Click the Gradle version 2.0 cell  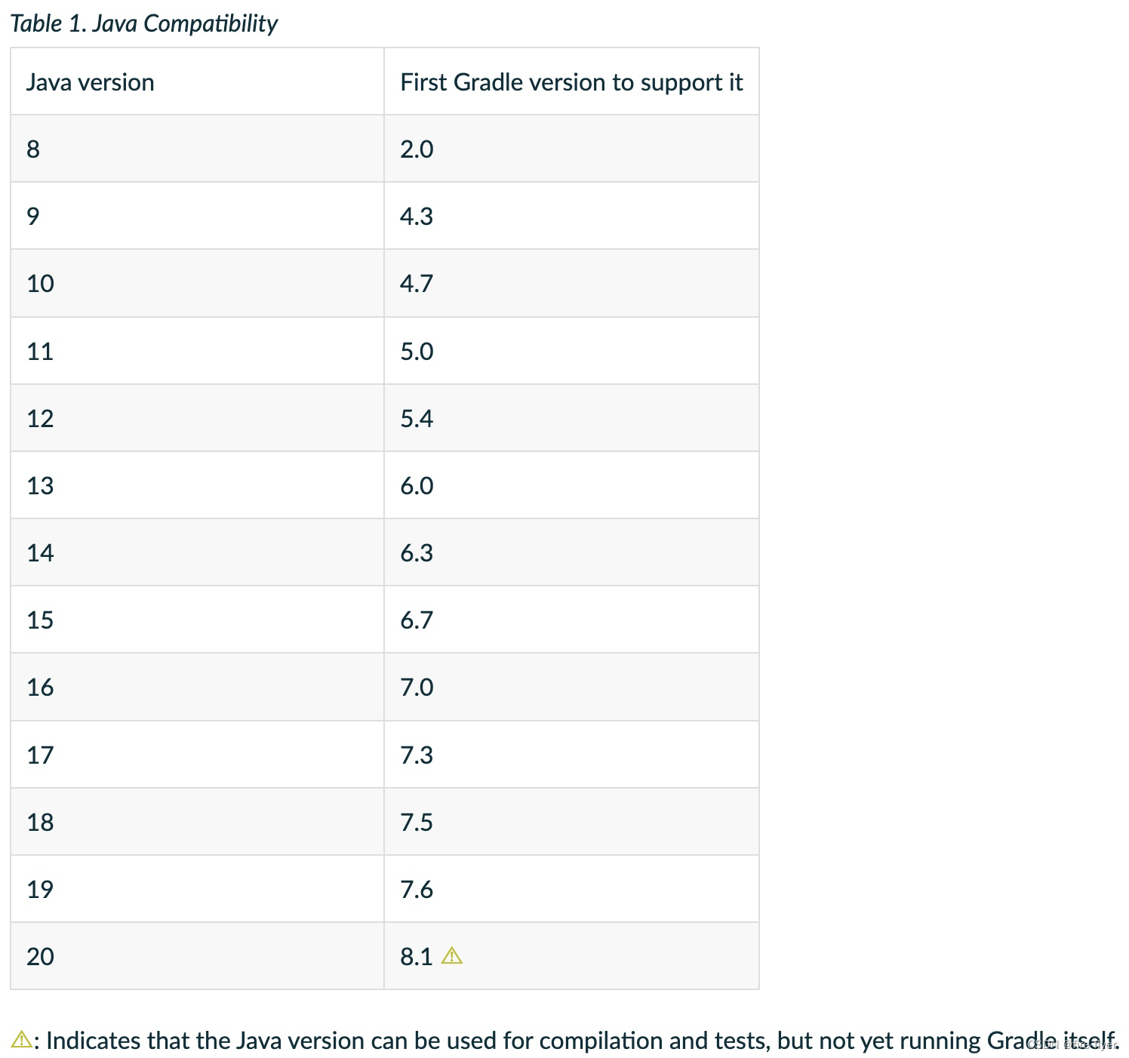(x=571, y=149)
